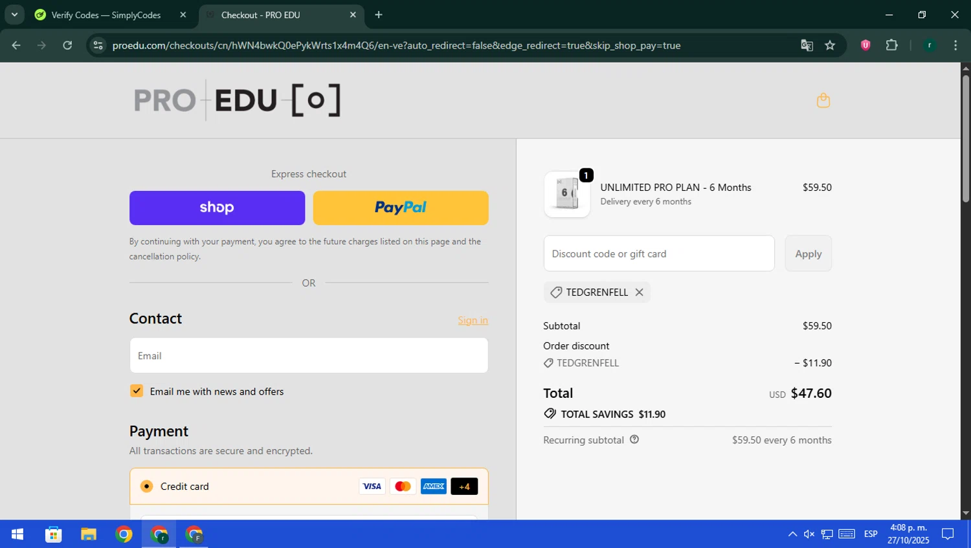Open the Windows Start menu
Image resolution: width=971 pixels, height=548 pixels.
(17, 534)
